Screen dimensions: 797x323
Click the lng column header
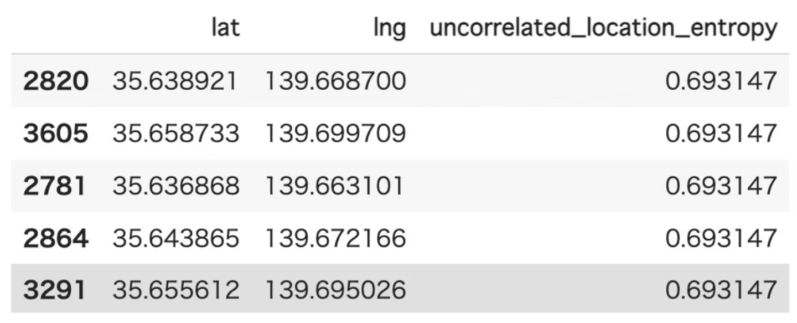[390, 28]
